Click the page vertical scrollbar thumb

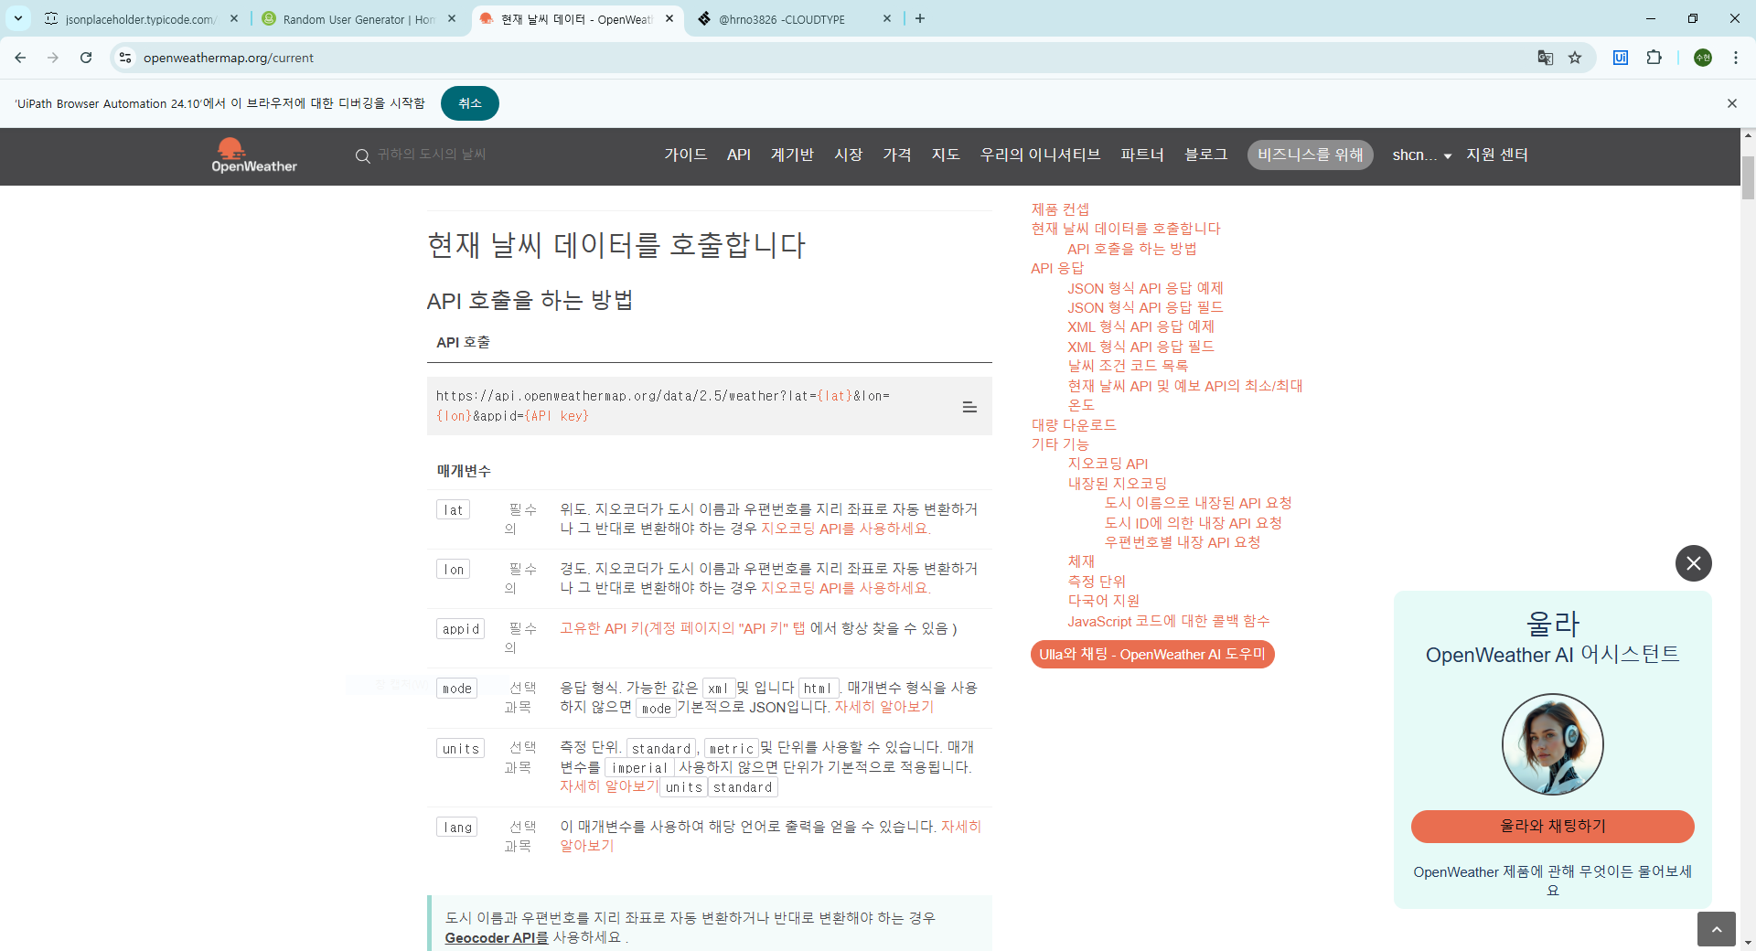pos(1748,177)
